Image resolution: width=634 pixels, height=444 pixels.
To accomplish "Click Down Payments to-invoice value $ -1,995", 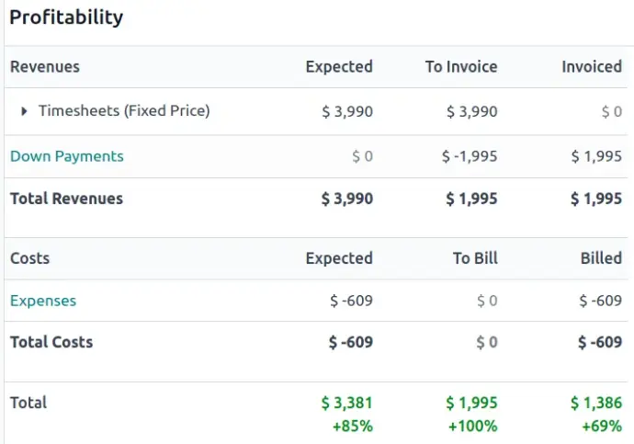I will pyautogui.click(x=470, y=156).
